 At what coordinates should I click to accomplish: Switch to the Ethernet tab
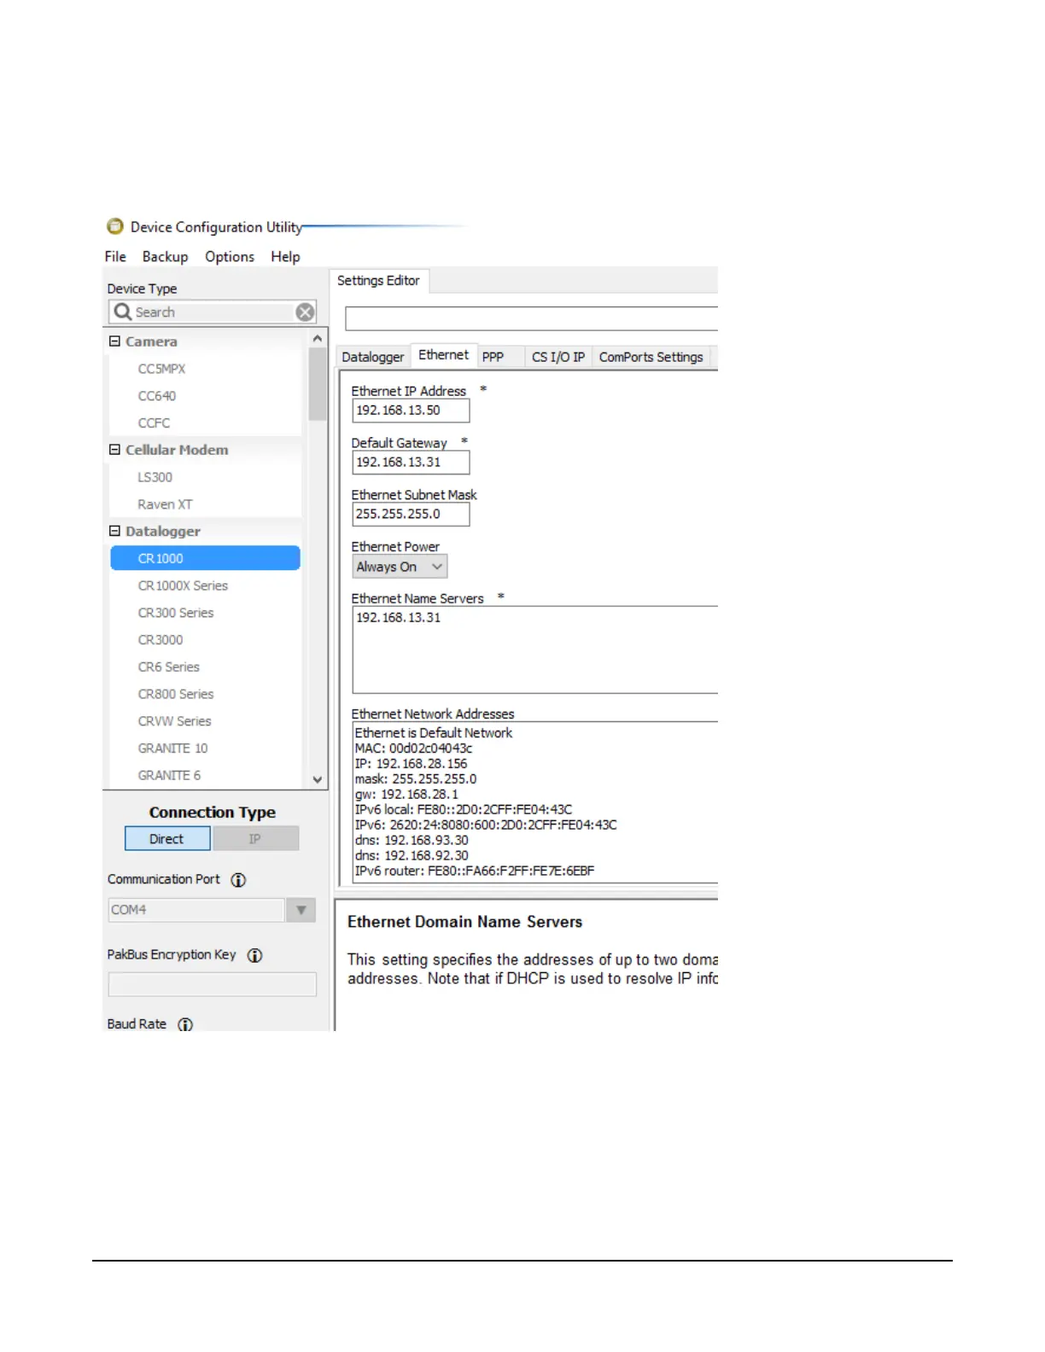pyautogui.click(x=443, y=355)
